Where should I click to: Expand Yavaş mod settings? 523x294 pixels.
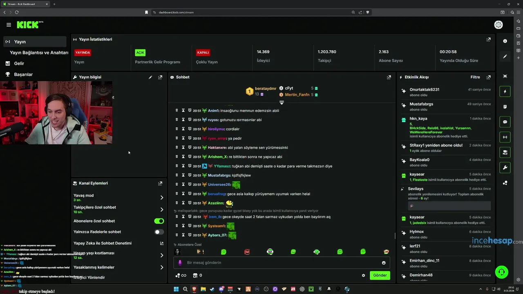(162, 198)
